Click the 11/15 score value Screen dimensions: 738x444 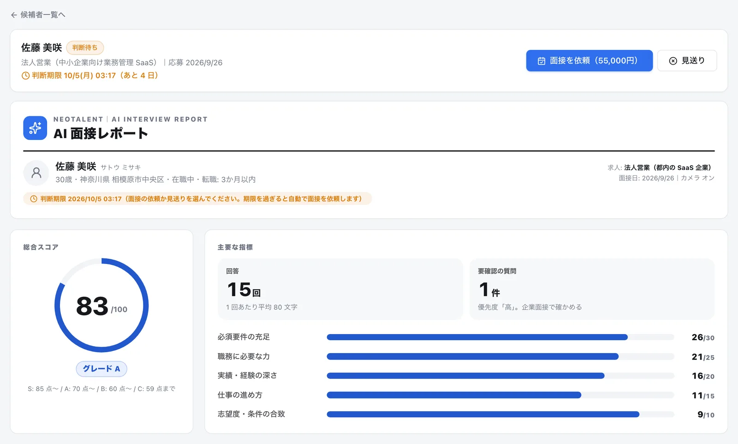(x=703, y=395)
